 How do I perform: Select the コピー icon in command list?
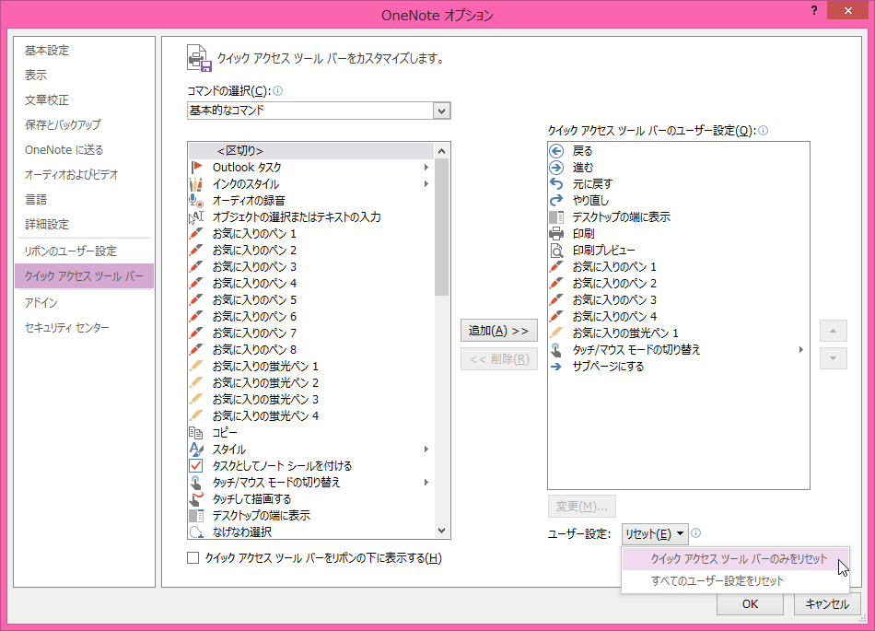click(x=196, y=432)
